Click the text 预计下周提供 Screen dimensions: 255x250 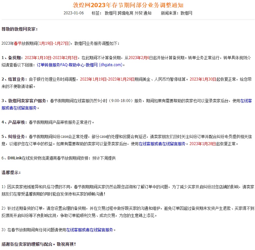point(104,158)
